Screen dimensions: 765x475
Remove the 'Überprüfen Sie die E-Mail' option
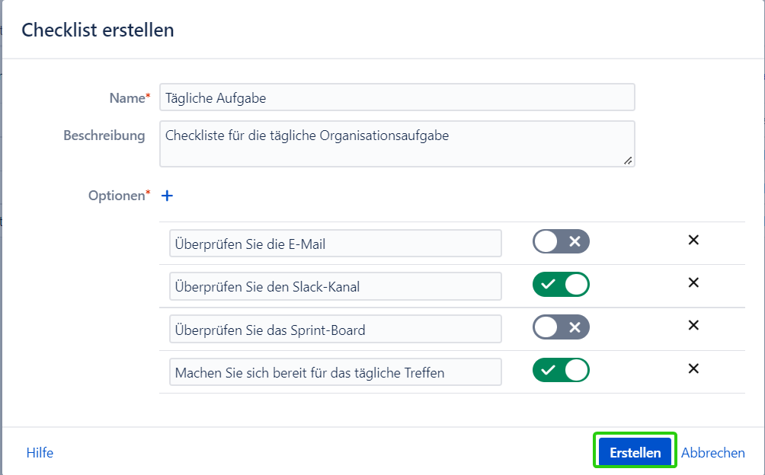[693, 241]
